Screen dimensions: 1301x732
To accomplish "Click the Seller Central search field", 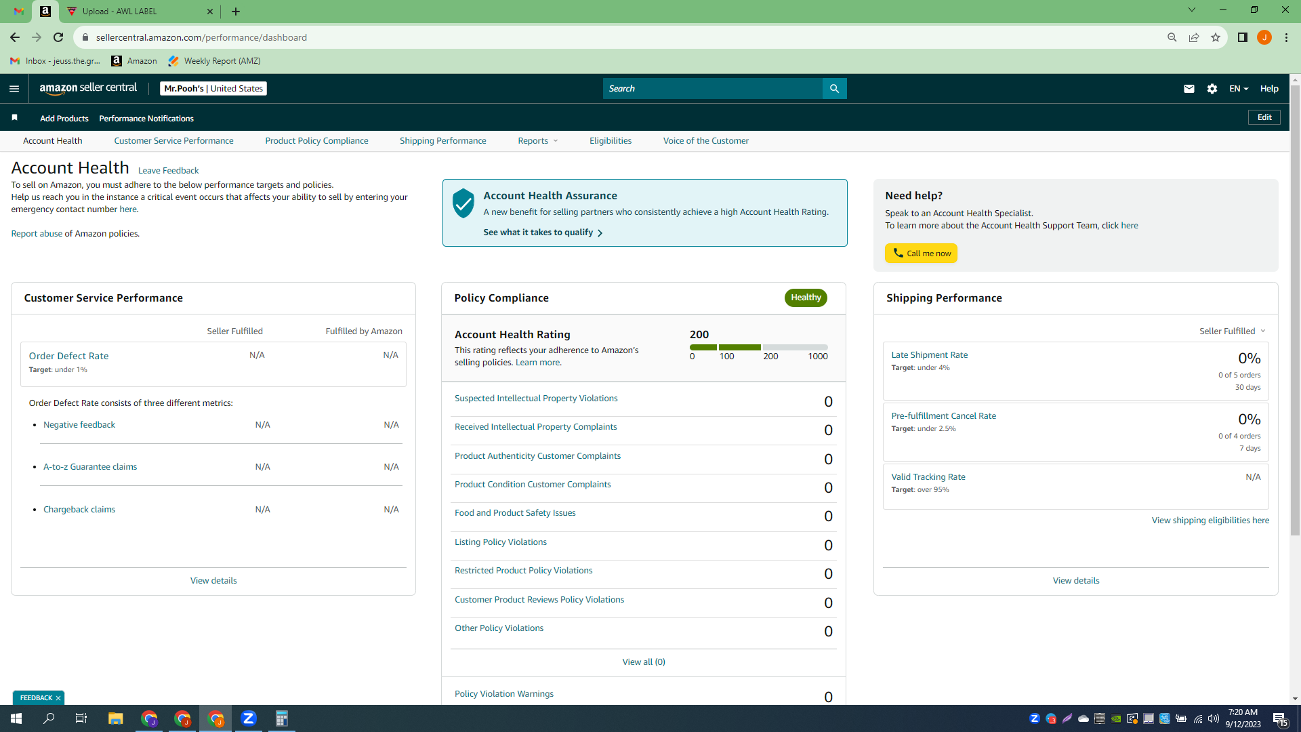I will click(x=713, y=89).
